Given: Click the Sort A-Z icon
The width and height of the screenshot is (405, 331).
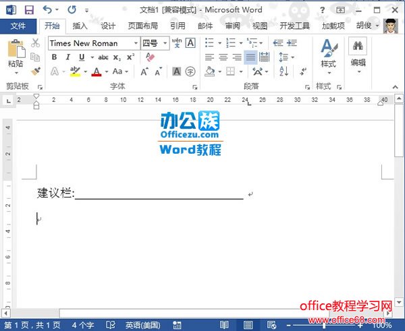Looking at the screenshot, I should tap(284, 71).
